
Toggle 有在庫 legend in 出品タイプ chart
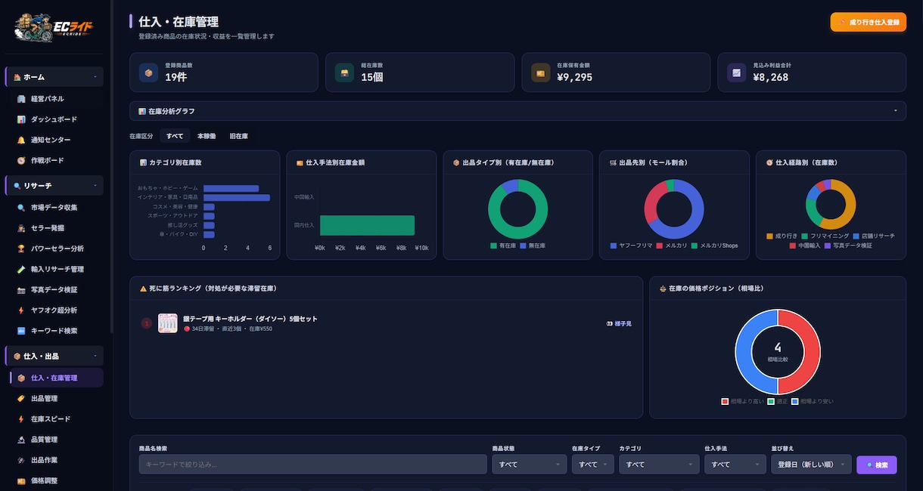(502, 246)
